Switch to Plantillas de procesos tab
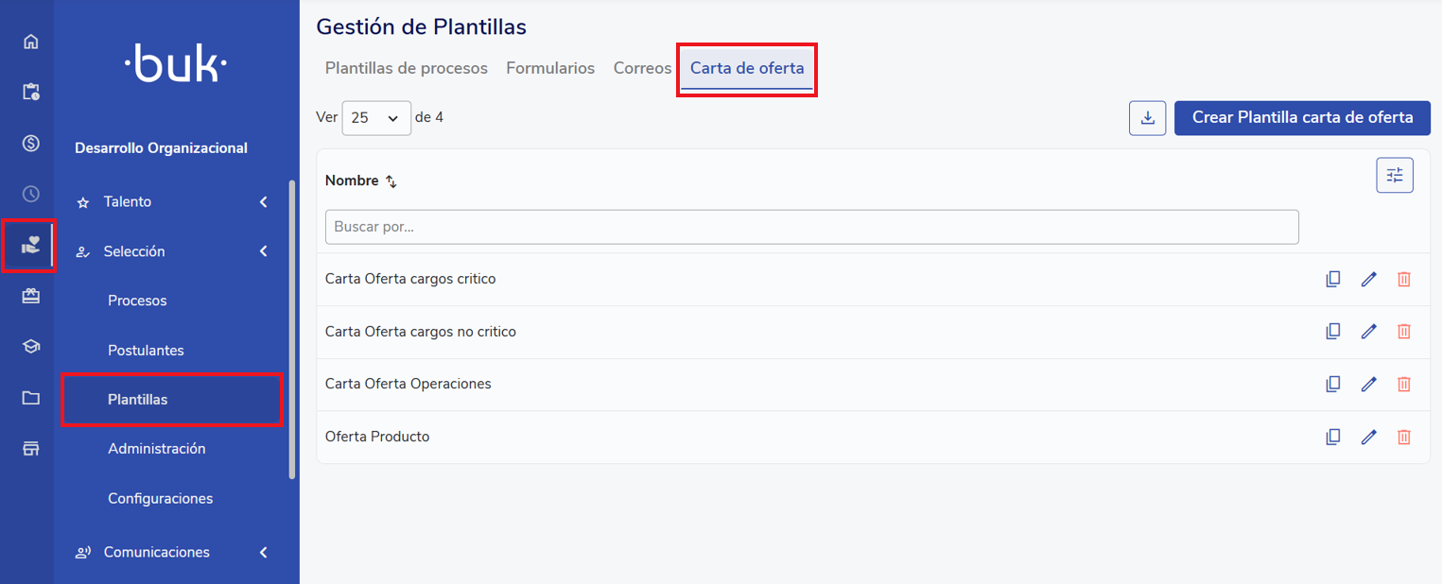 point(406,68)
